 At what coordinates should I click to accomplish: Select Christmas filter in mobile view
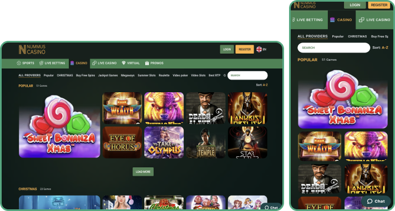click(357, 36)
